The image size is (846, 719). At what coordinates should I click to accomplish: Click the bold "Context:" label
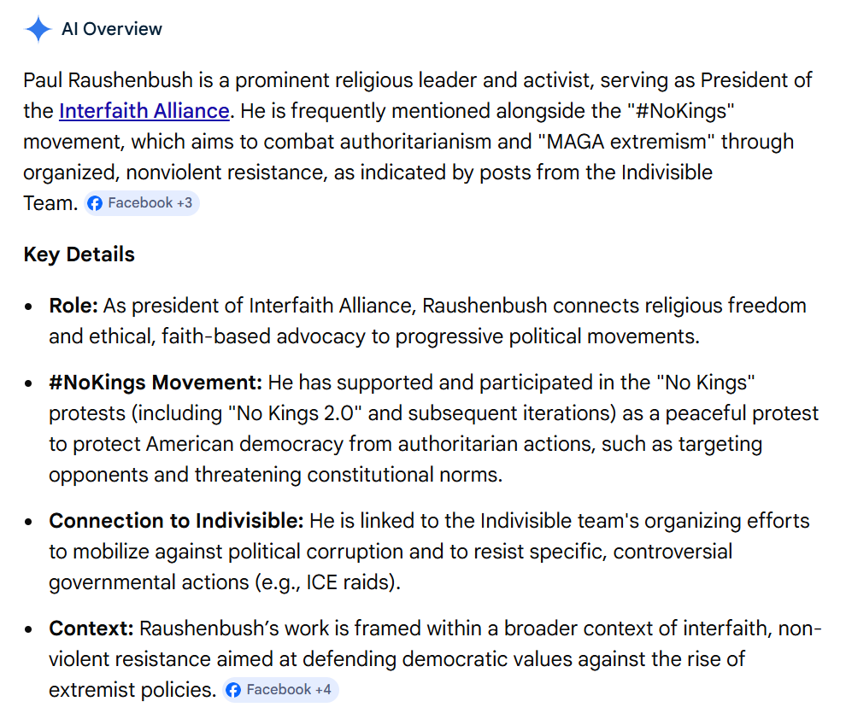coord(91,629)
